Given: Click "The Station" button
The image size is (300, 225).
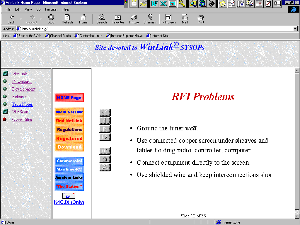Looking at the screenshot, I should coord(69,186).
